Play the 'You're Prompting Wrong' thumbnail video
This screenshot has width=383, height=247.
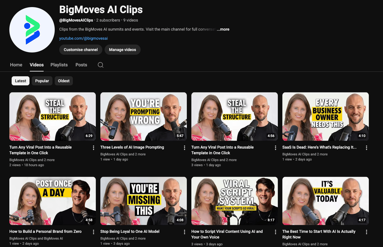(143, 116)
